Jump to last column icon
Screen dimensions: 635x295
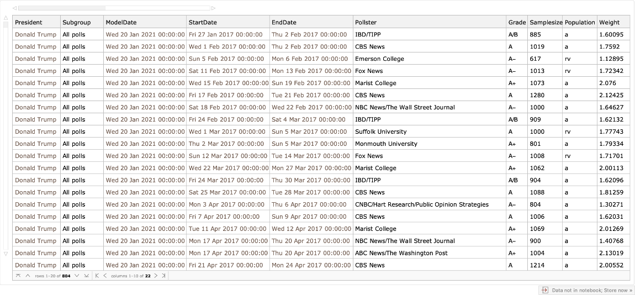[x=163, y=276]
